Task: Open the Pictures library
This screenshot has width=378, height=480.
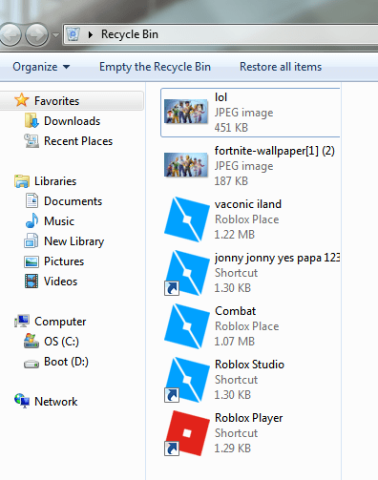Action: 64,261
